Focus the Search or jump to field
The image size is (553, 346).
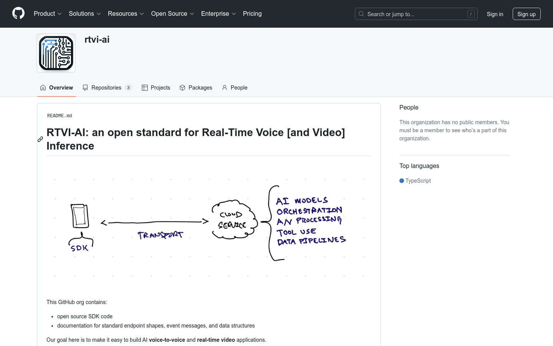pos(416,14)
